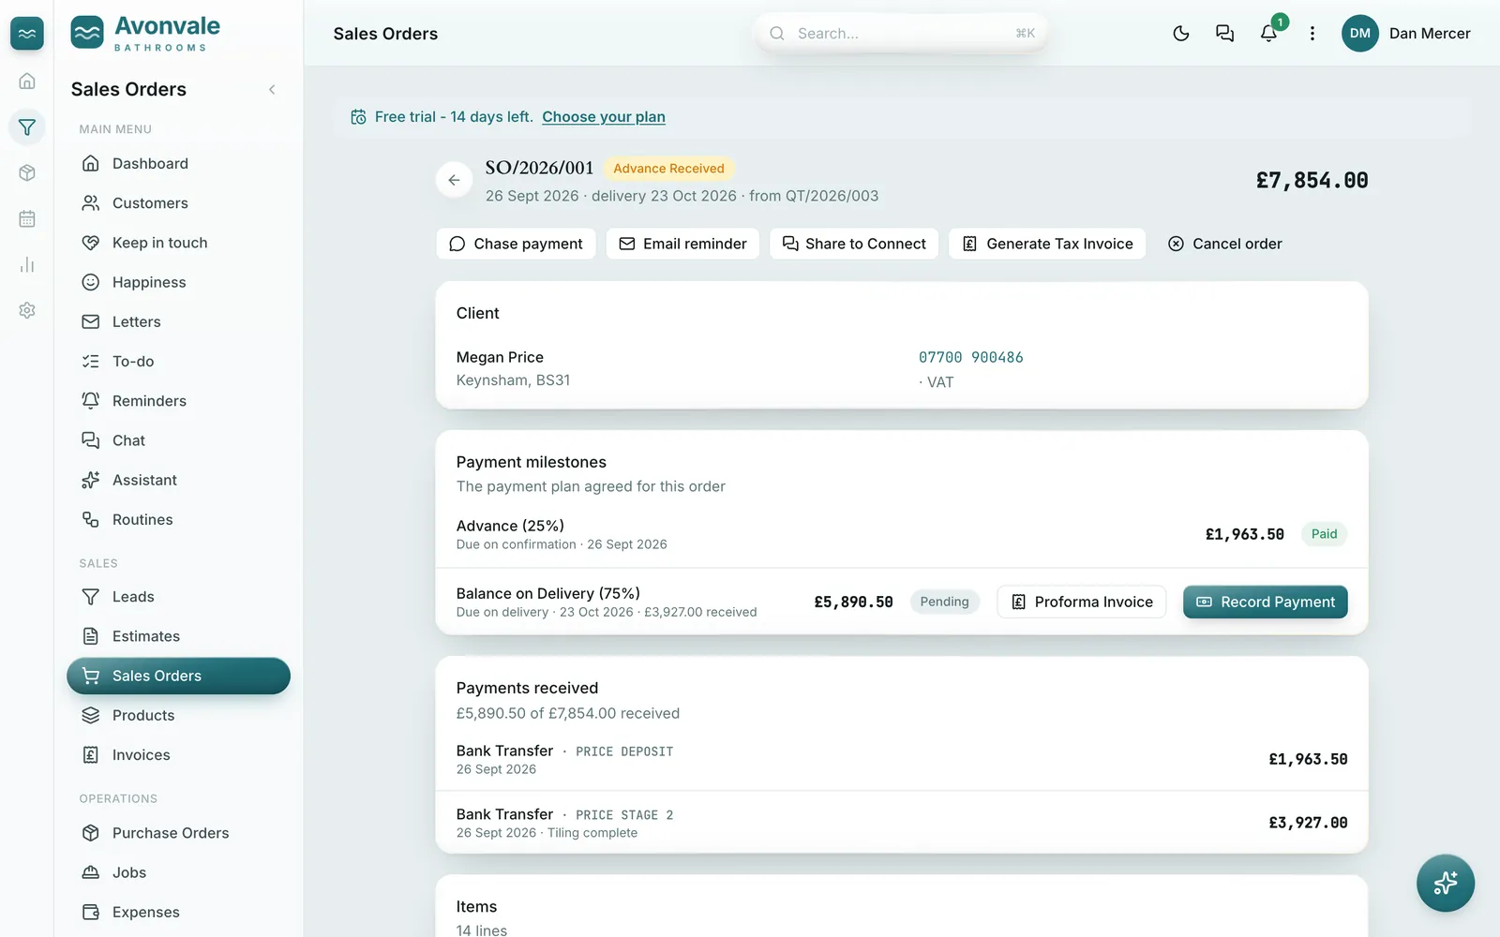The height and width of the screenshot is (937, 1500).
Task: Click the Cancel order button
Action: [x=1225, y=244]
